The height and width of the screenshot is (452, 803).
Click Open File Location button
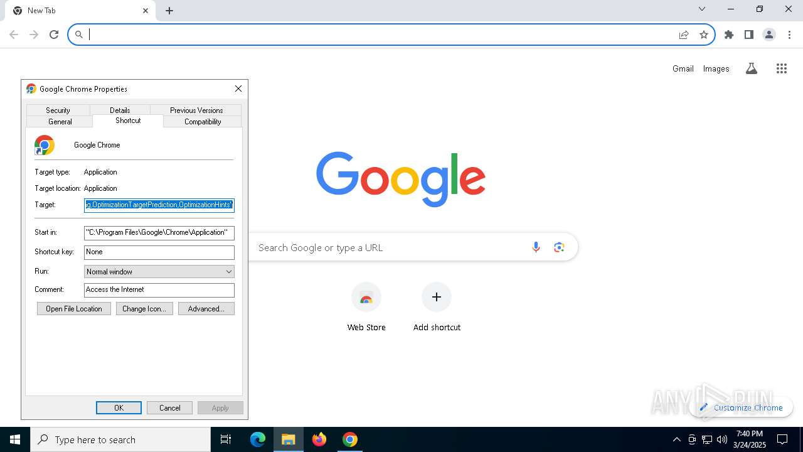point(74,308)
